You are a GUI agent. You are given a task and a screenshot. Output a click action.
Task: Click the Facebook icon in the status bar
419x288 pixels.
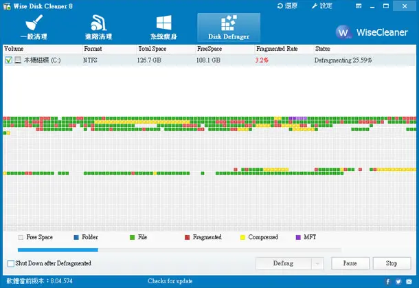pos(387,281)
